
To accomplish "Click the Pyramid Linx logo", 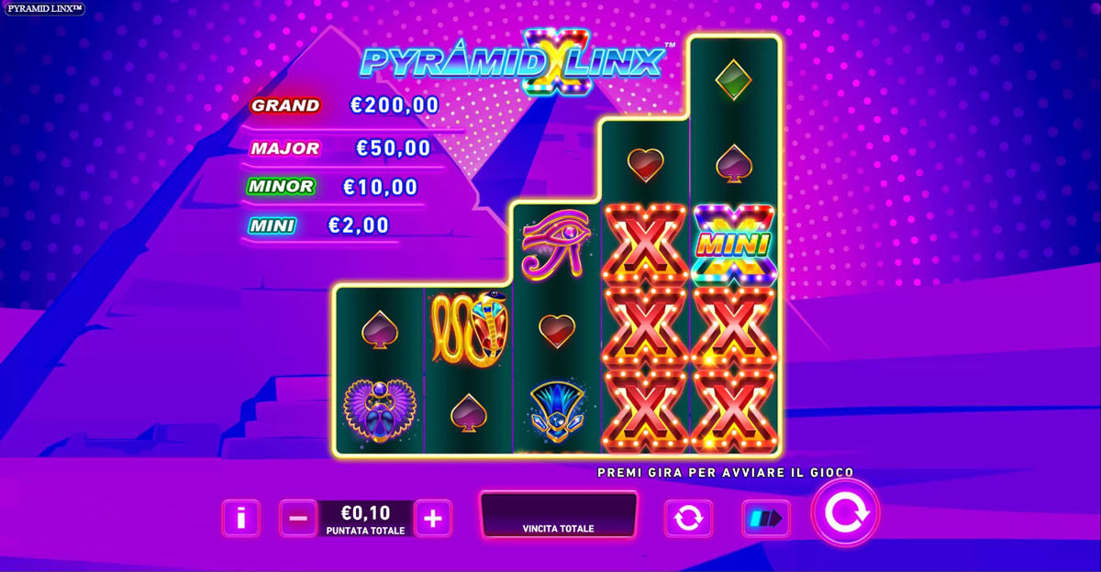I will (x=514, y=60).
